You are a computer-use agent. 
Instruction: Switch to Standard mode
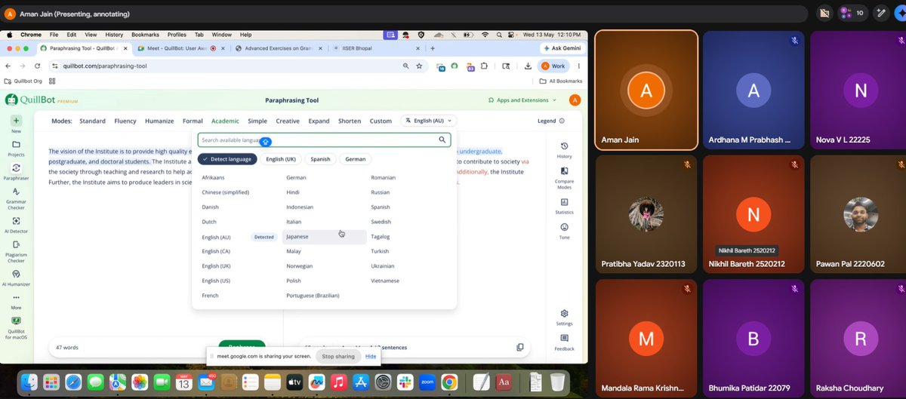[92, 121]
